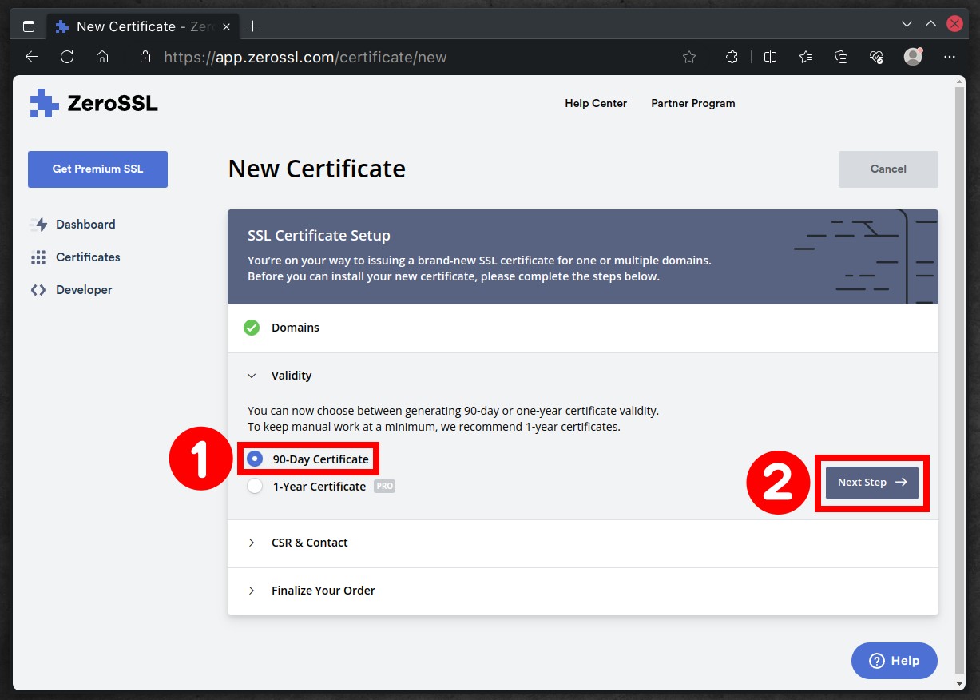The height and width of the screenshot is (700, 980).
Task: Select the 90-Day Certificate radio button
Action: (x=255, y=459)
